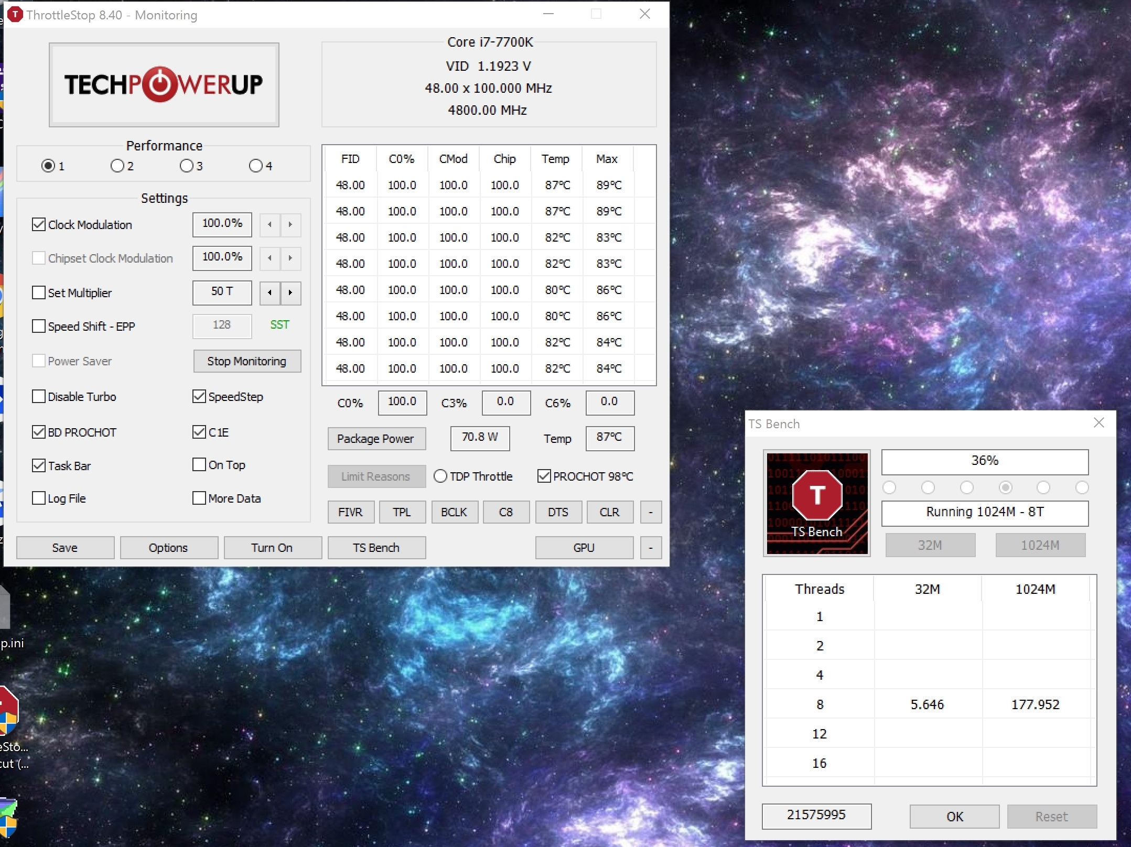The image size is (1131, 847).
Task: Click the TechPowerUp logo banner
Action: click(x=164, y=84)
